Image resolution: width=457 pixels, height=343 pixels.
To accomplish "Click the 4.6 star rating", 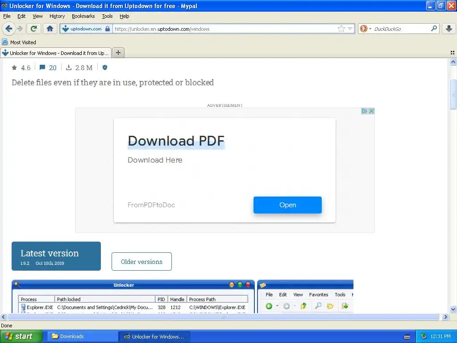I will click(x=21, y=68).
